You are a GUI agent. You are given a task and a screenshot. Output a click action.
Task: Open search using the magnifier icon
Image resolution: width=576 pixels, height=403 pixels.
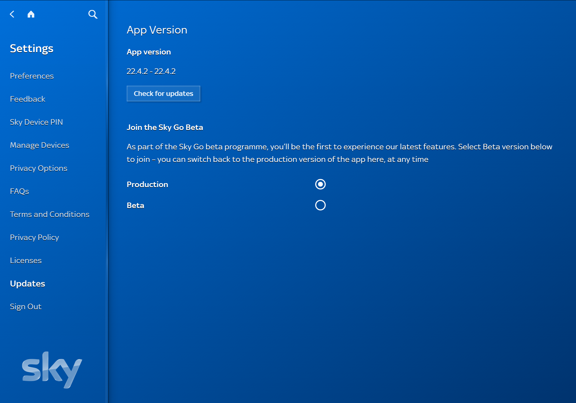pyautogui.click(x=93, y=14)
